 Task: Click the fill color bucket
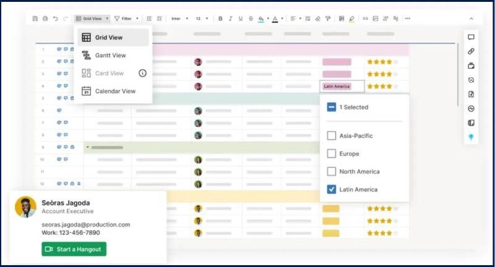click(x=260, y=19)
